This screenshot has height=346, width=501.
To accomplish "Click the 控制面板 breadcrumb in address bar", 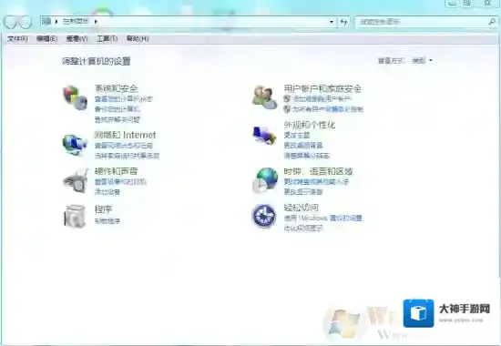I will coord(76,22).
